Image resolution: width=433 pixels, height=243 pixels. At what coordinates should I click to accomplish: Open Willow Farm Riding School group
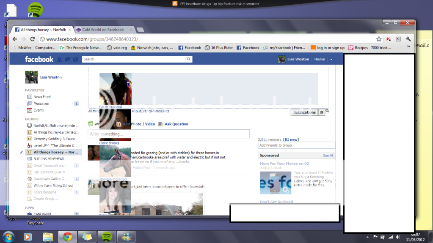52,186
